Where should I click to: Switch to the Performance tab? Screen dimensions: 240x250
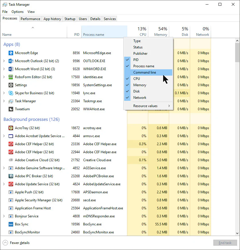[30, 19]
